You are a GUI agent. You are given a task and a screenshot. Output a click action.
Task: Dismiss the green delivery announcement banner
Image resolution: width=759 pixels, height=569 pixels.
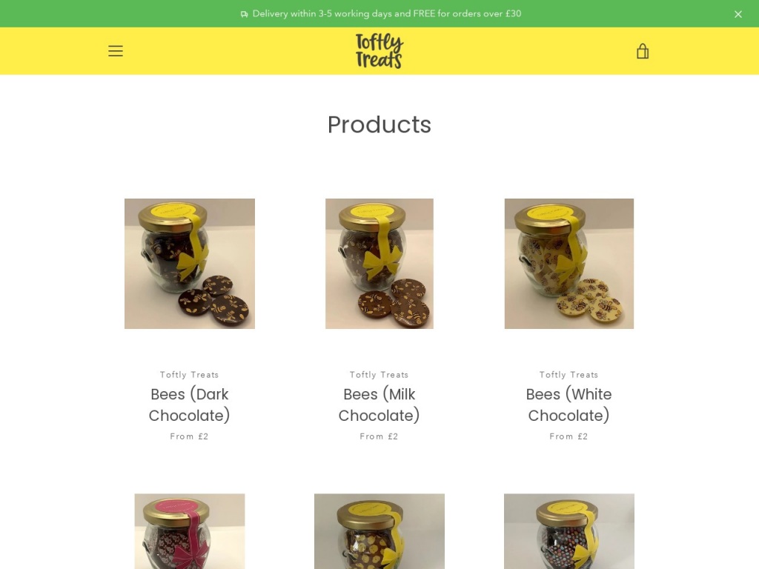coord(738,14)
